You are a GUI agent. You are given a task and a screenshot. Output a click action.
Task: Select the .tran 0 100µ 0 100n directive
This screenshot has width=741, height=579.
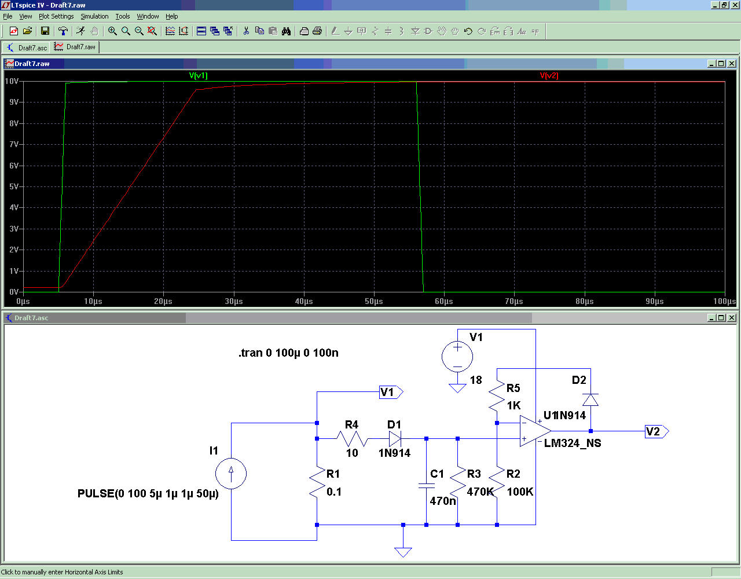click(x=288, y=353)
